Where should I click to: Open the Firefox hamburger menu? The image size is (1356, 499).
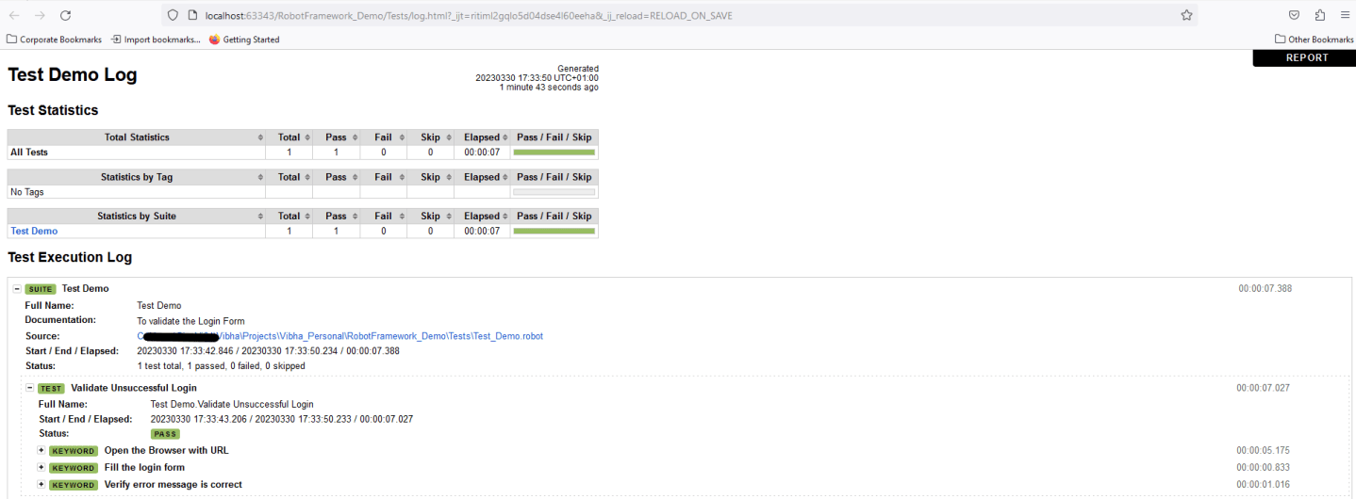[x=1344, y=15]
